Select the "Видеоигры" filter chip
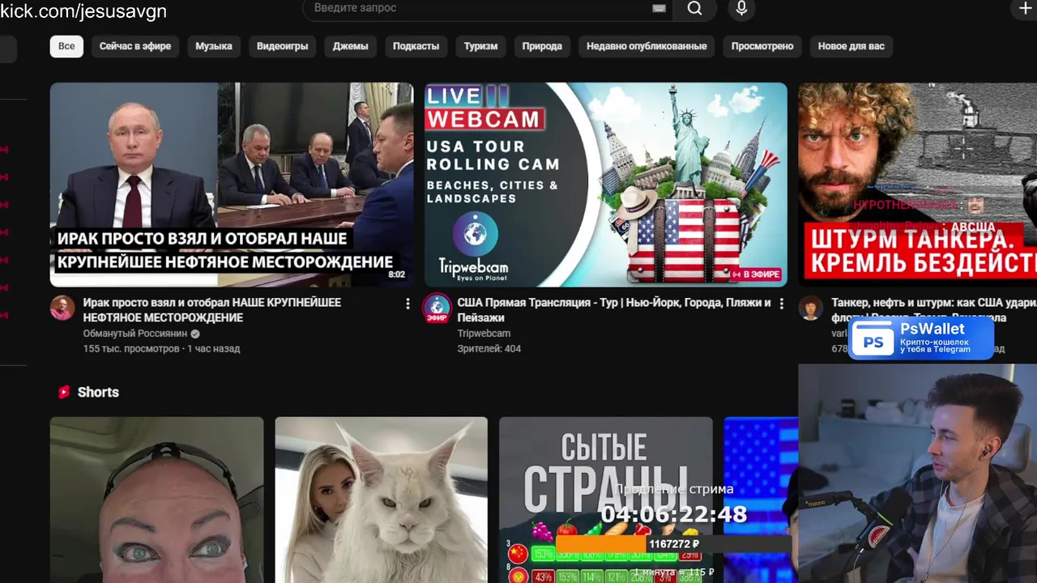 pyautogui.click(x=282, y=46)
